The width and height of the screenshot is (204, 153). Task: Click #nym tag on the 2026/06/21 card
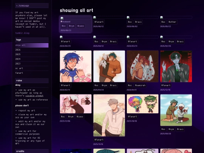click(x=71, y=26)
